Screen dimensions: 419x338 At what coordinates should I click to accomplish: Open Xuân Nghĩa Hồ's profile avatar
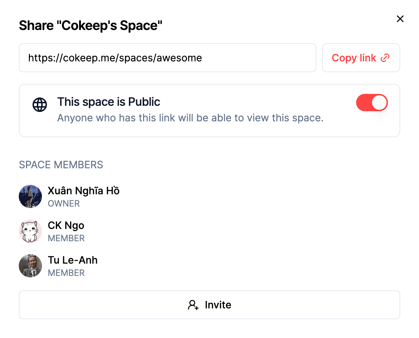pyautogui.click(x=30, y=196)
